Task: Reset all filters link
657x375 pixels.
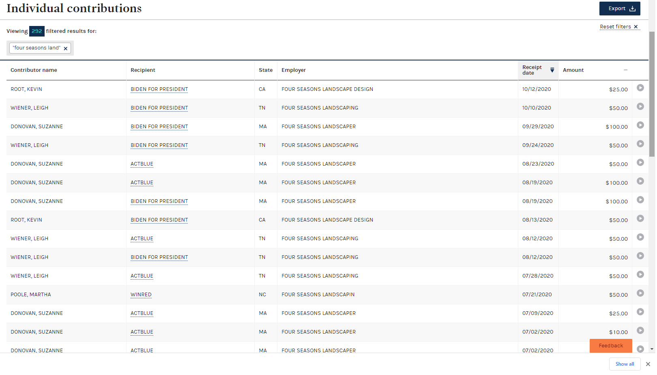Action: tap(619, 27)
